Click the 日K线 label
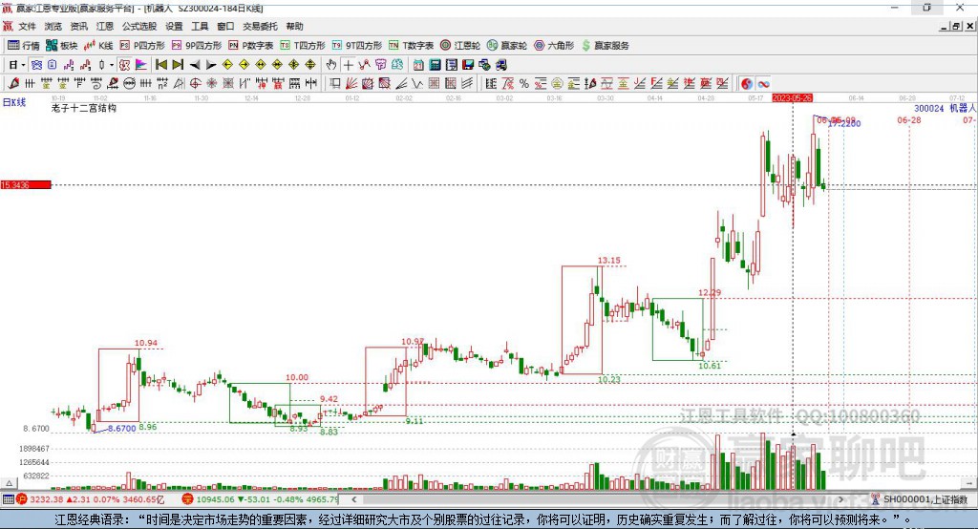 13,102
